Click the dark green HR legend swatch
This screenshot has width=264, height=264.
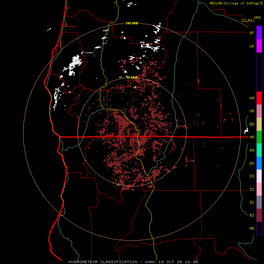tap(259, 137)
